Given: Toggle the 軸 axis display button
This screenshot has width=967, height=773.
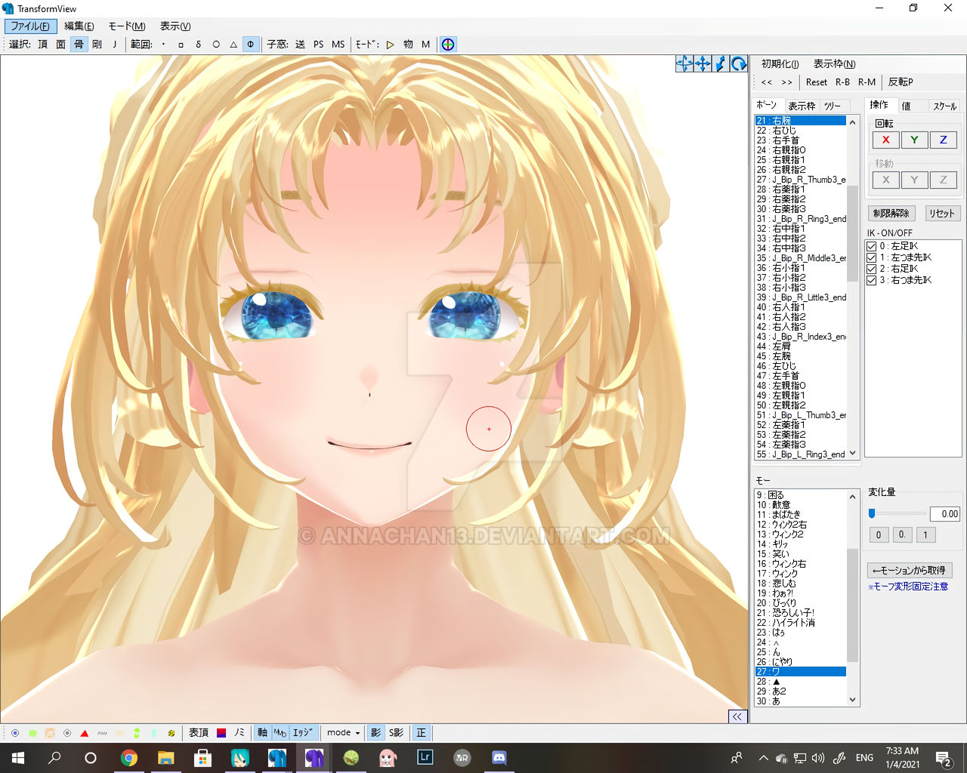Looking at the screenshot, I should coord(262,732).
